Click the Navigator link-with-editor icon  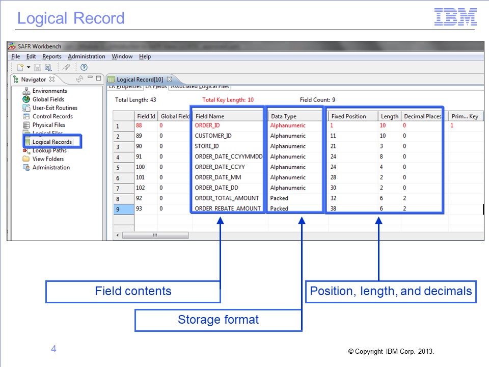(80, 79)
